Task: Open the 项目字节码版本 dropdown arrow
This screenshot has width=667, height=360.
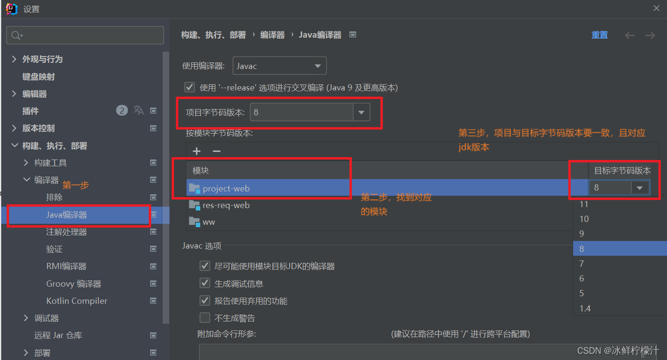Action: (361, 112)
